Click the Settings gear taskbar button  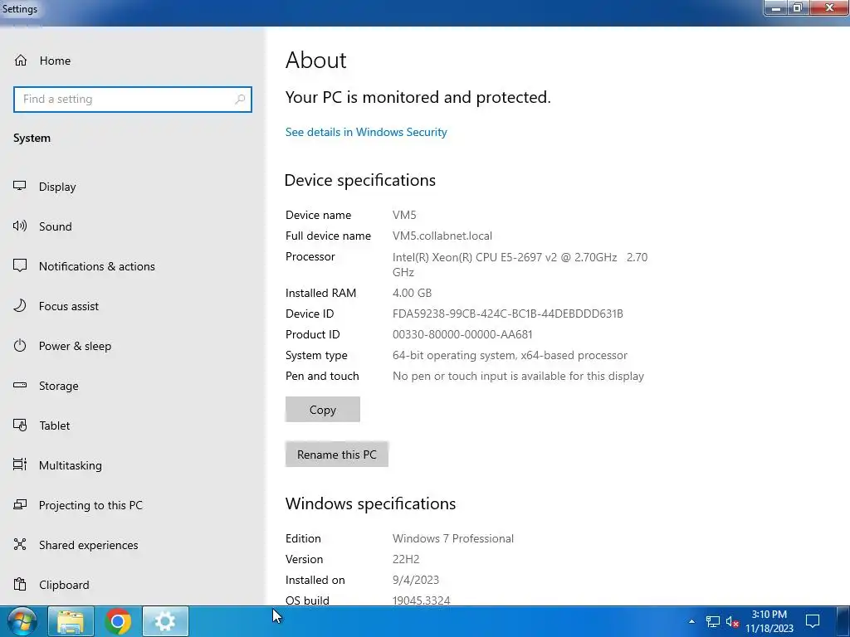coord(165,621)
